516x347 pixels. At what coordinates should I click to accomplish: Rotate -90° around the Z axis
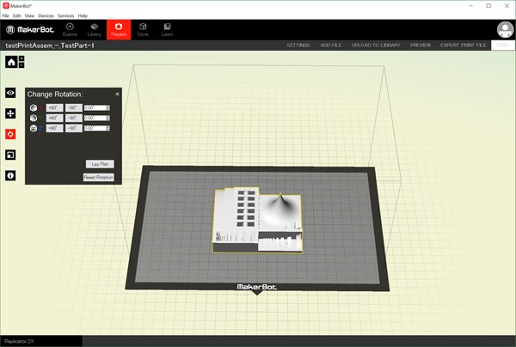pyautogui.click(x=74, y=128)
